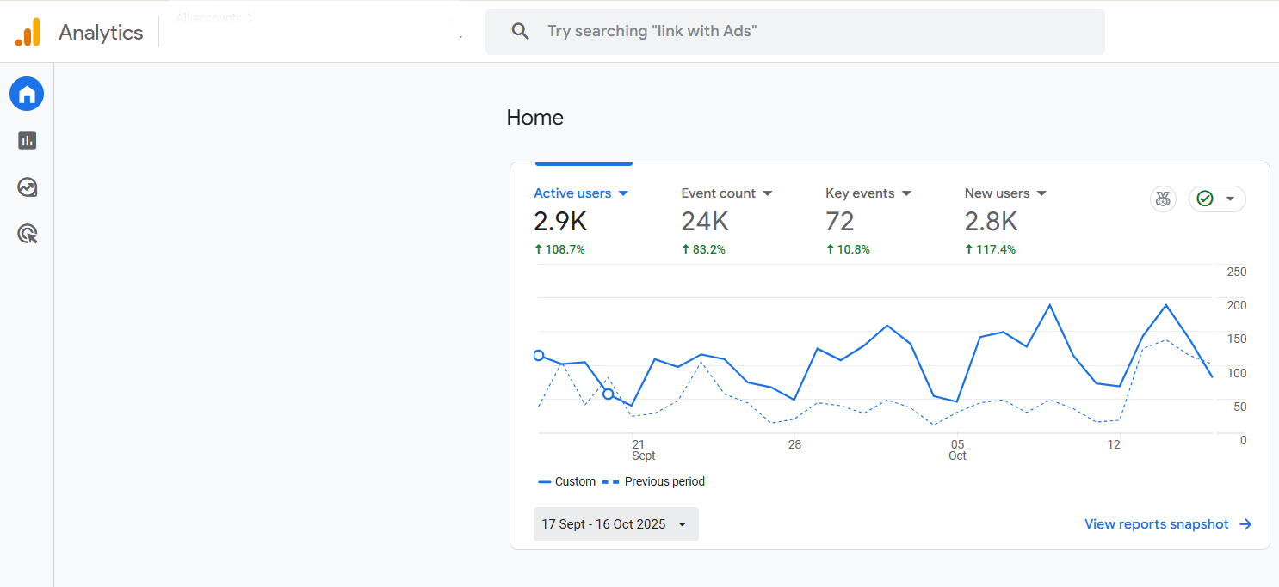Click the search magnifier icon
The image size is (1279, 587).
pos(520,32)
